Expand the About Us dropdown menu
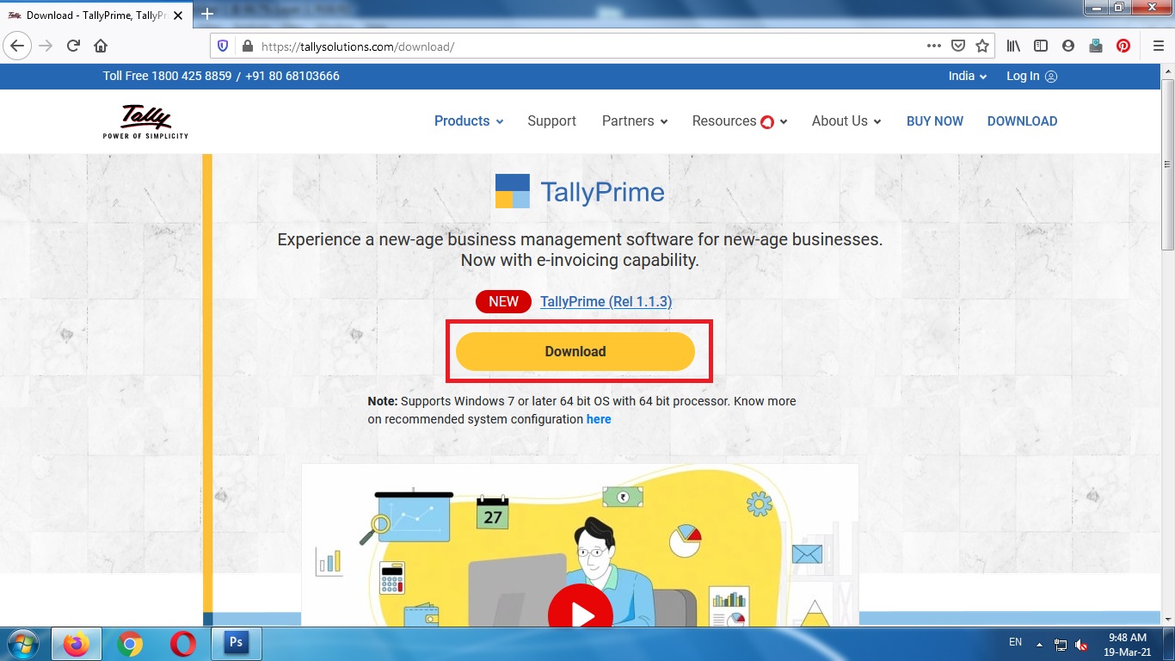1175x661 pixels. tap(846, 121)
